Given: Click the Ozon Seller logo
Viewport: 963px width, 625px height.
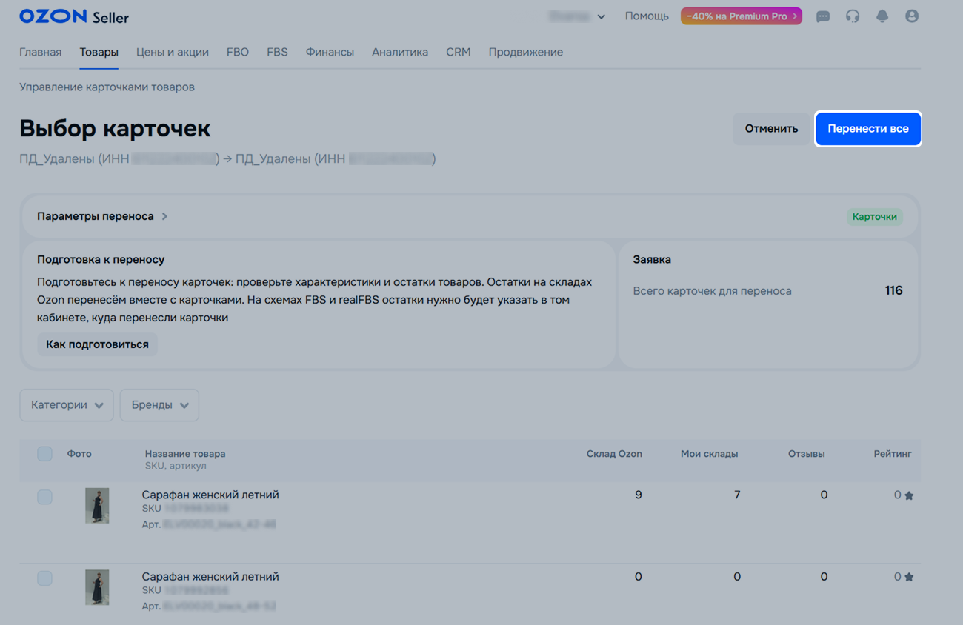Looking at the screenshot, I should (73, 16).
